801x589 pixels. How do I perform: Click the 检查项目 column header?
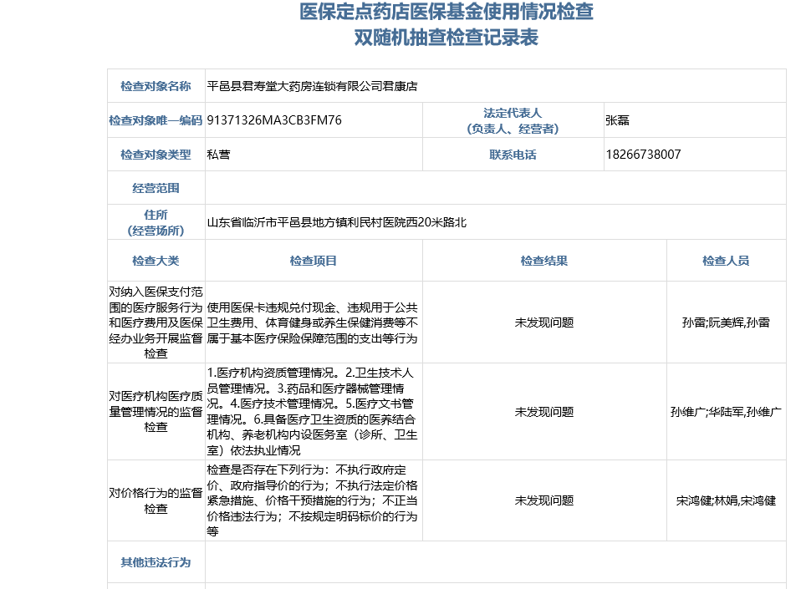click(314, 261)
